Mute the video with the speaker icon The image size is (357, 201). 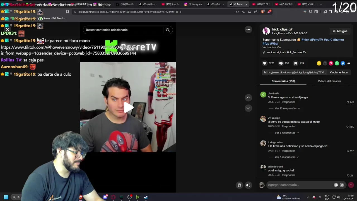[x=248, y=185]
